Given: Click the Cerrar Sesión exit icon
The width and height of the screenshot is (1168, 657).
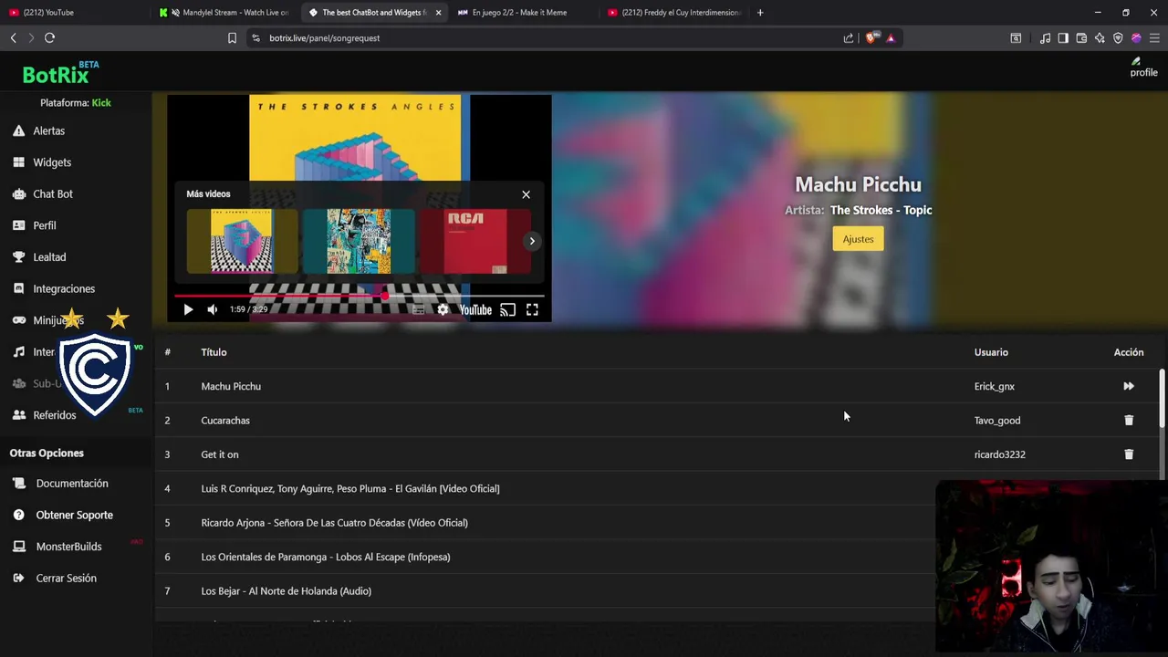Looking at the screenshot, I should [18, 579].
